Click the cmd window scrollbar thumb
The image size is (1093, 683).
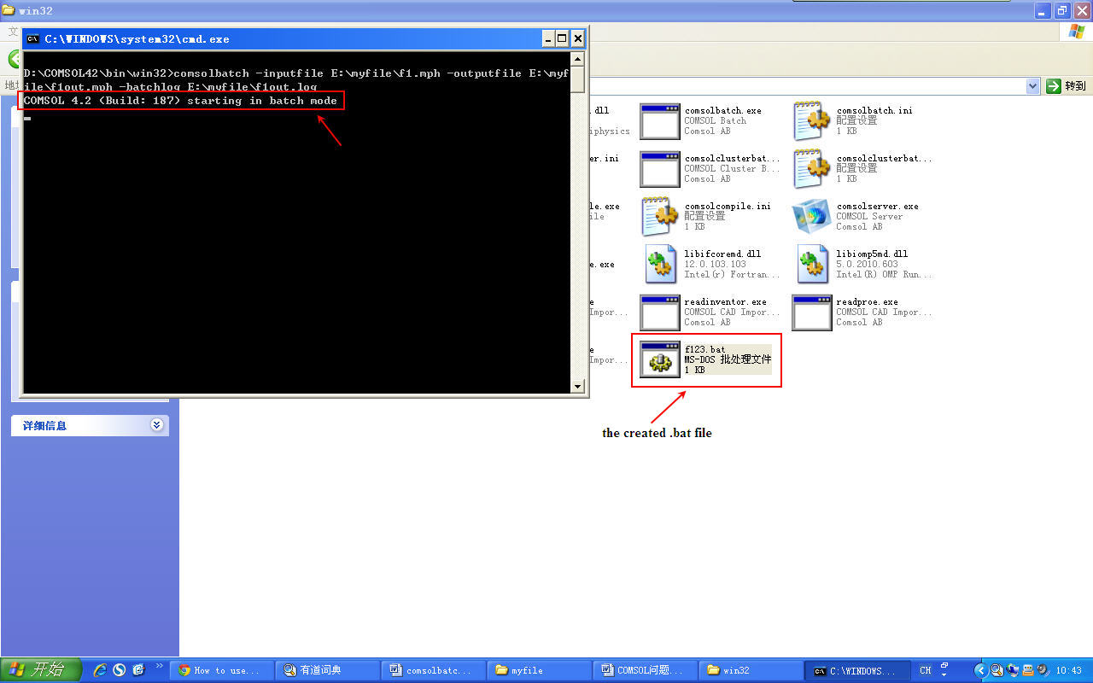(578, 79)
